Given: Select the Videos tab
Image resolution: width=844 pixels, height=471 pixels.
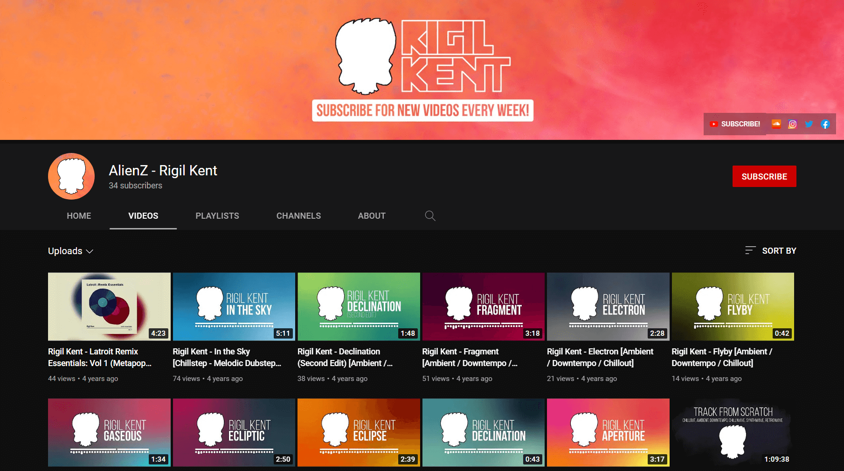Looking at the screenshot, I should pos(143,216).
